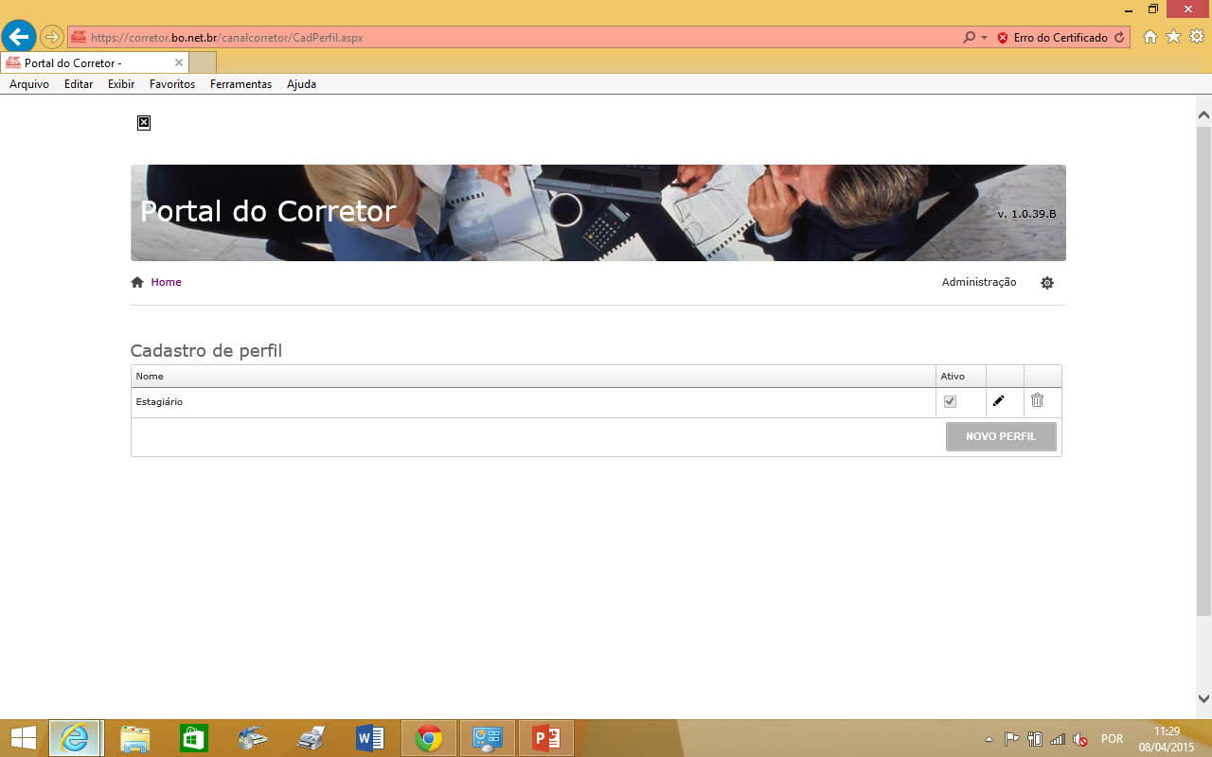The image size is (1212, 757).
Task: Open PowerPoint from the taskbar
Action: pyautogui.click(x=545, y=738)
